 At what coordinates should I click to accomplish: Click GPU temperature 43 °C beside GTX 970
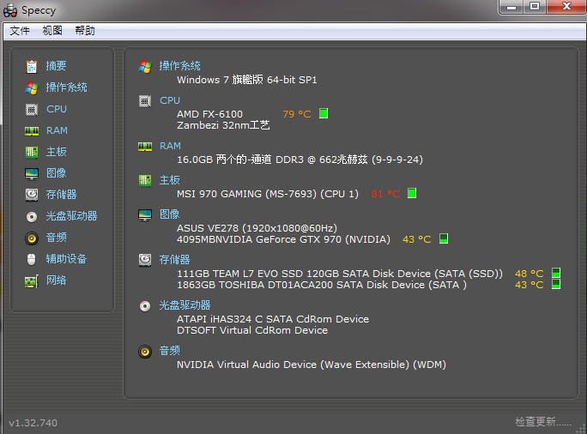[417, 239]
